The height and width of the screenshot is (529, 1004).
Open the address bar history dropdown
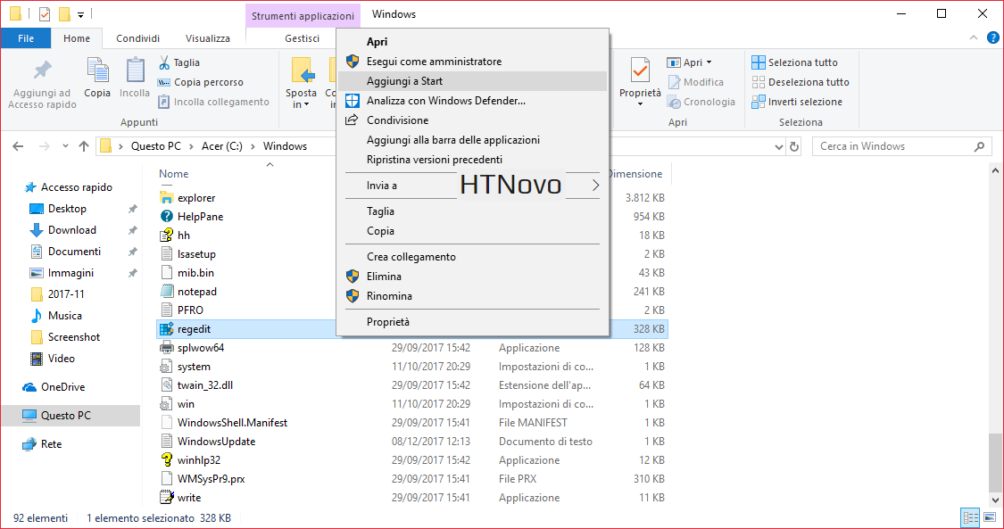coord(778,146)
